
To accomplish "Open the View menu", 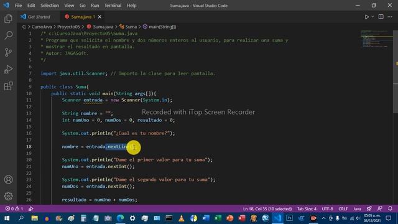I will pos(69,6).
